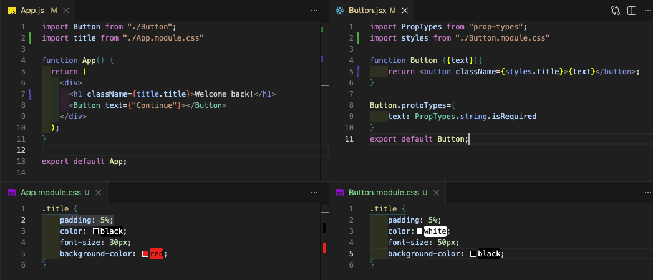Click the JS file icon on App.js tab
653x280 pixels.
(x=12, y=11)
